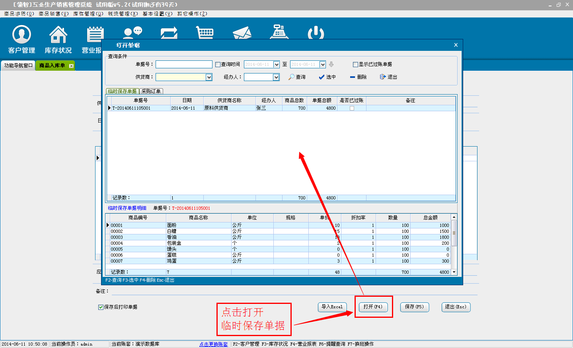
Task: Click the 点击更换账套 link
Action: (214, 344)
